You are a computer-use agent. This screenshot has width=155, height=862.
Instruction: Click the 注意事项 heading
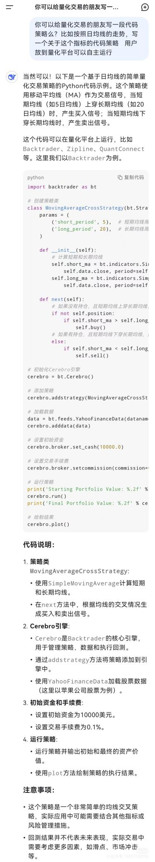[x=39, y=790]
